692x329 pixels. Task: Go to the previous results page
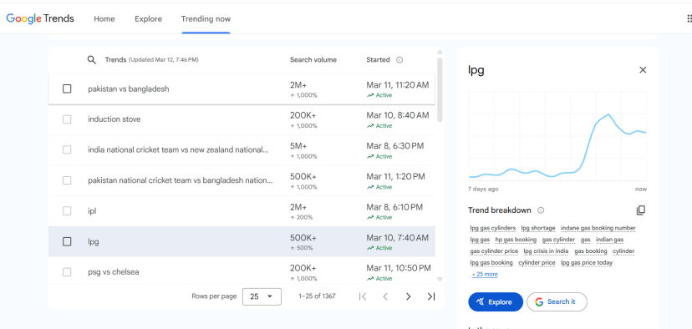(x=385, y=296)
